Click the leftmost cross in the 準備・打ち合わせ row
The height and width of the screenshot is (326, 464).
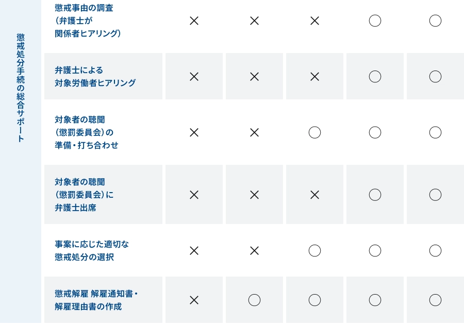click(x=194, y=132)
